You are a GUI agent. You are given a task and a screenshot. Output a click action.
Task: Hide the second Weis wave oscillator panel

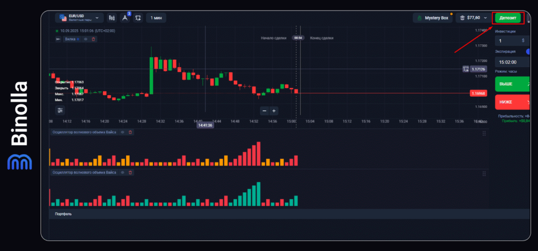tap(123, 172)
